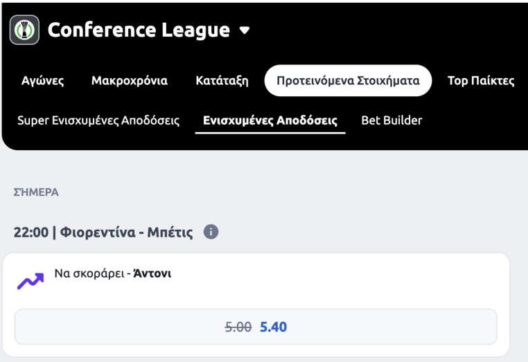Expand the Conference League dropdown arrow
528x362 pixels.
(x=245, y=30)
